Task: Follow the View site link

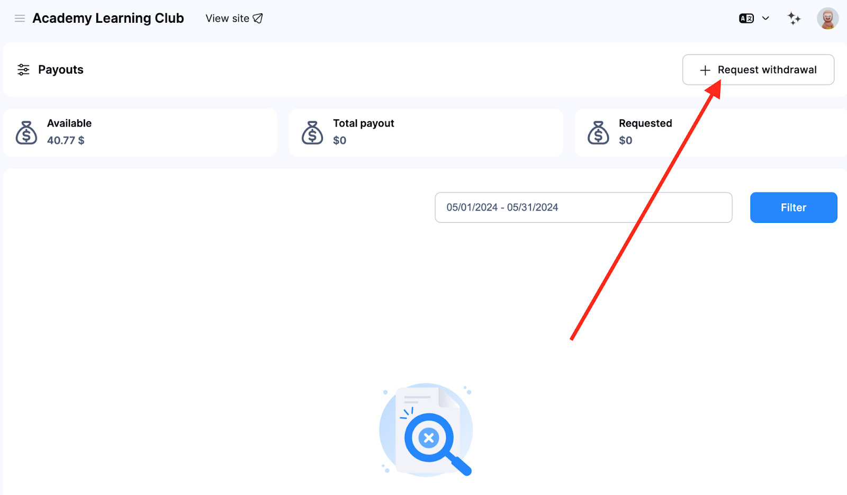Action: coord(227,19)
